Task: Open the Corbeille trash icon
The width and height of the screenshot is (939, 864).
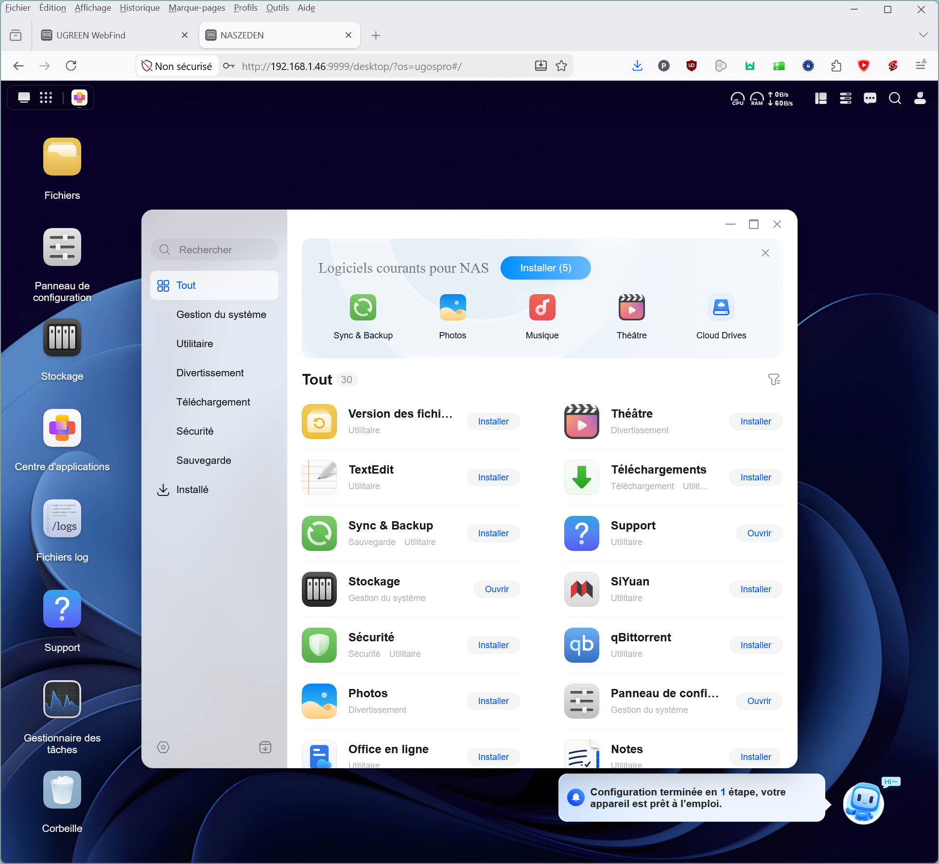Action: (x=62, y=790)
